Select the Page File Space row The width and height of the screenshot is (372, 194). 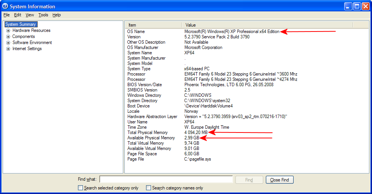pos(247,154)
